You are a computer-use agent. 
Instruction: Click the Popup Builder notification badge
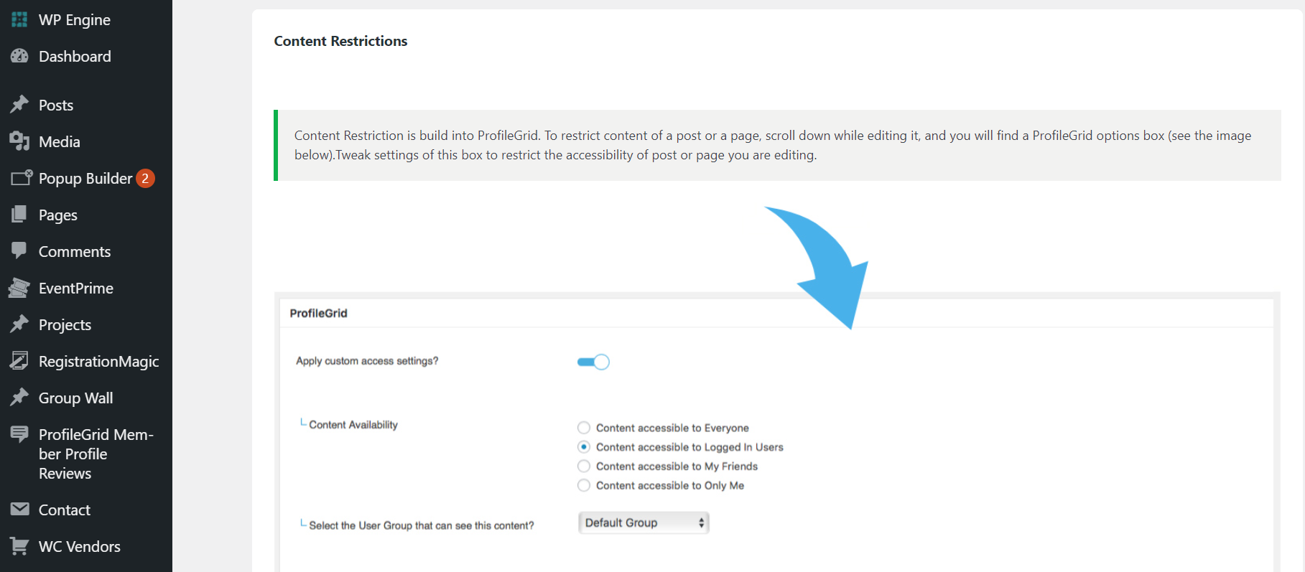tap(145, 178)
